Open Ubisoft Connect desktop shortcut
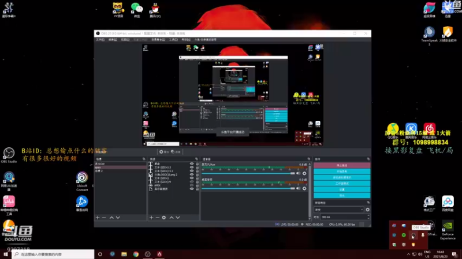462x259 pixels. pyautogui.click(x=82, y=181)
